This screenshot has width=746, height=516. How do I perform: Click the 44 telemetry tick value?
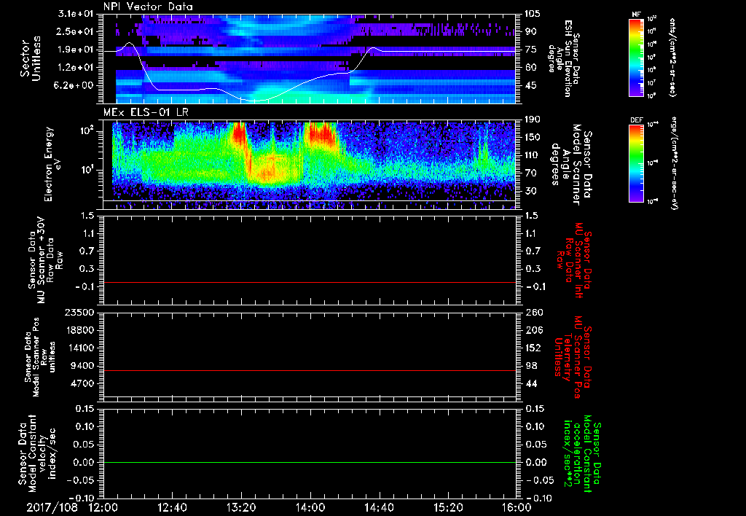pyautogui.click(x=530, y=383)
